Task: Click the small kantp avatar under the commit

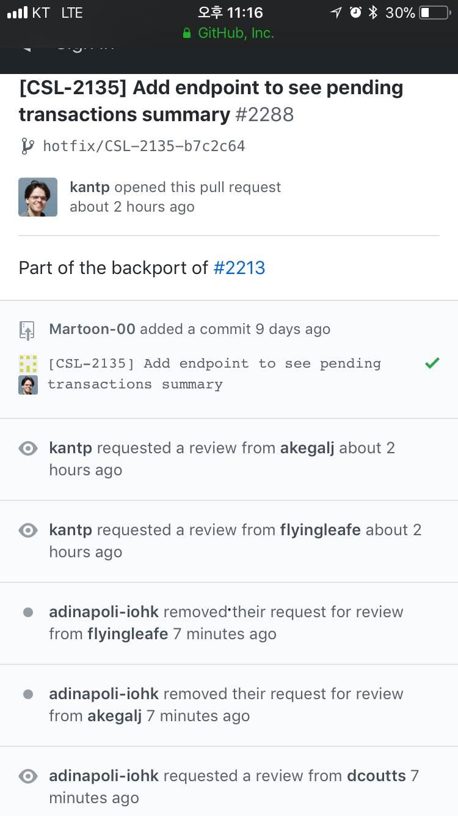Action: [27, 385]
